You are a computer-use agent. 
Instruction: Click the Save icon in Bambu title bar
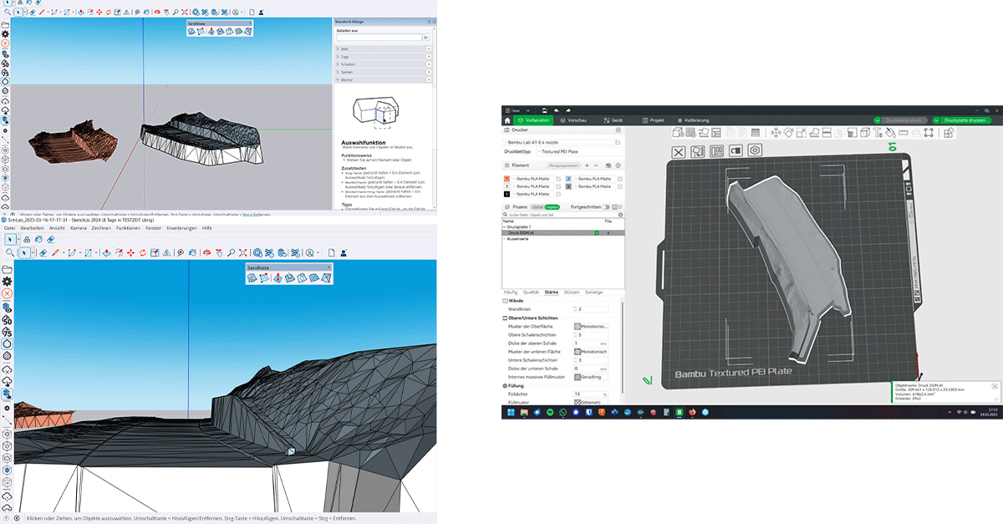pyautogui.click(x=544, y=110)
